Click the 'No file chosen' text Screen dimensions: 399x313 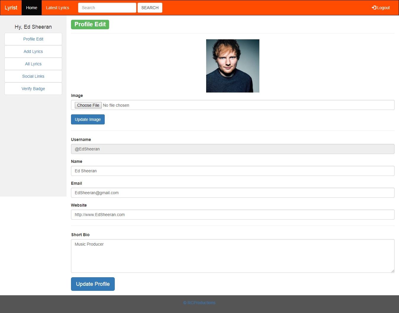[x=116, y=105]
